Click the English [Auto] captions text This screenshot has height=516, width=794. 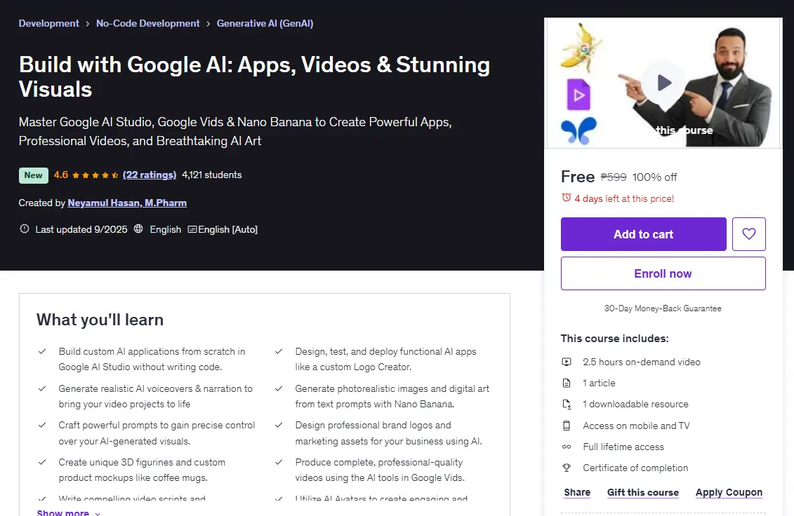[x=228, y=229]
